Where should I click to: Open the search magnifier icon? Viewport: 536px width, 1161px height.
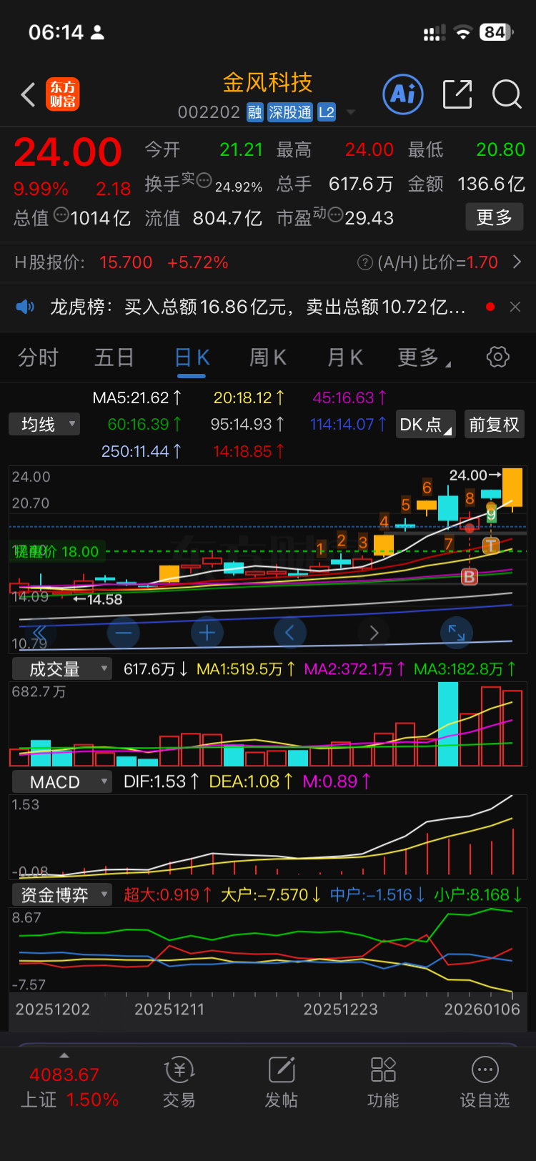[507, 94]
